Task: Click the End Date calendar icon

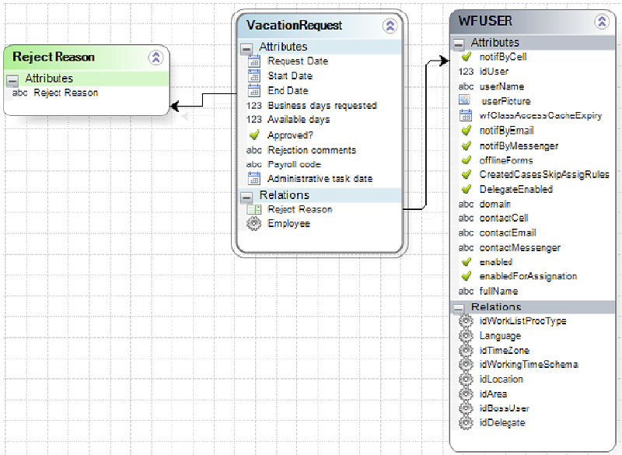Action: (x=254, y=90)
